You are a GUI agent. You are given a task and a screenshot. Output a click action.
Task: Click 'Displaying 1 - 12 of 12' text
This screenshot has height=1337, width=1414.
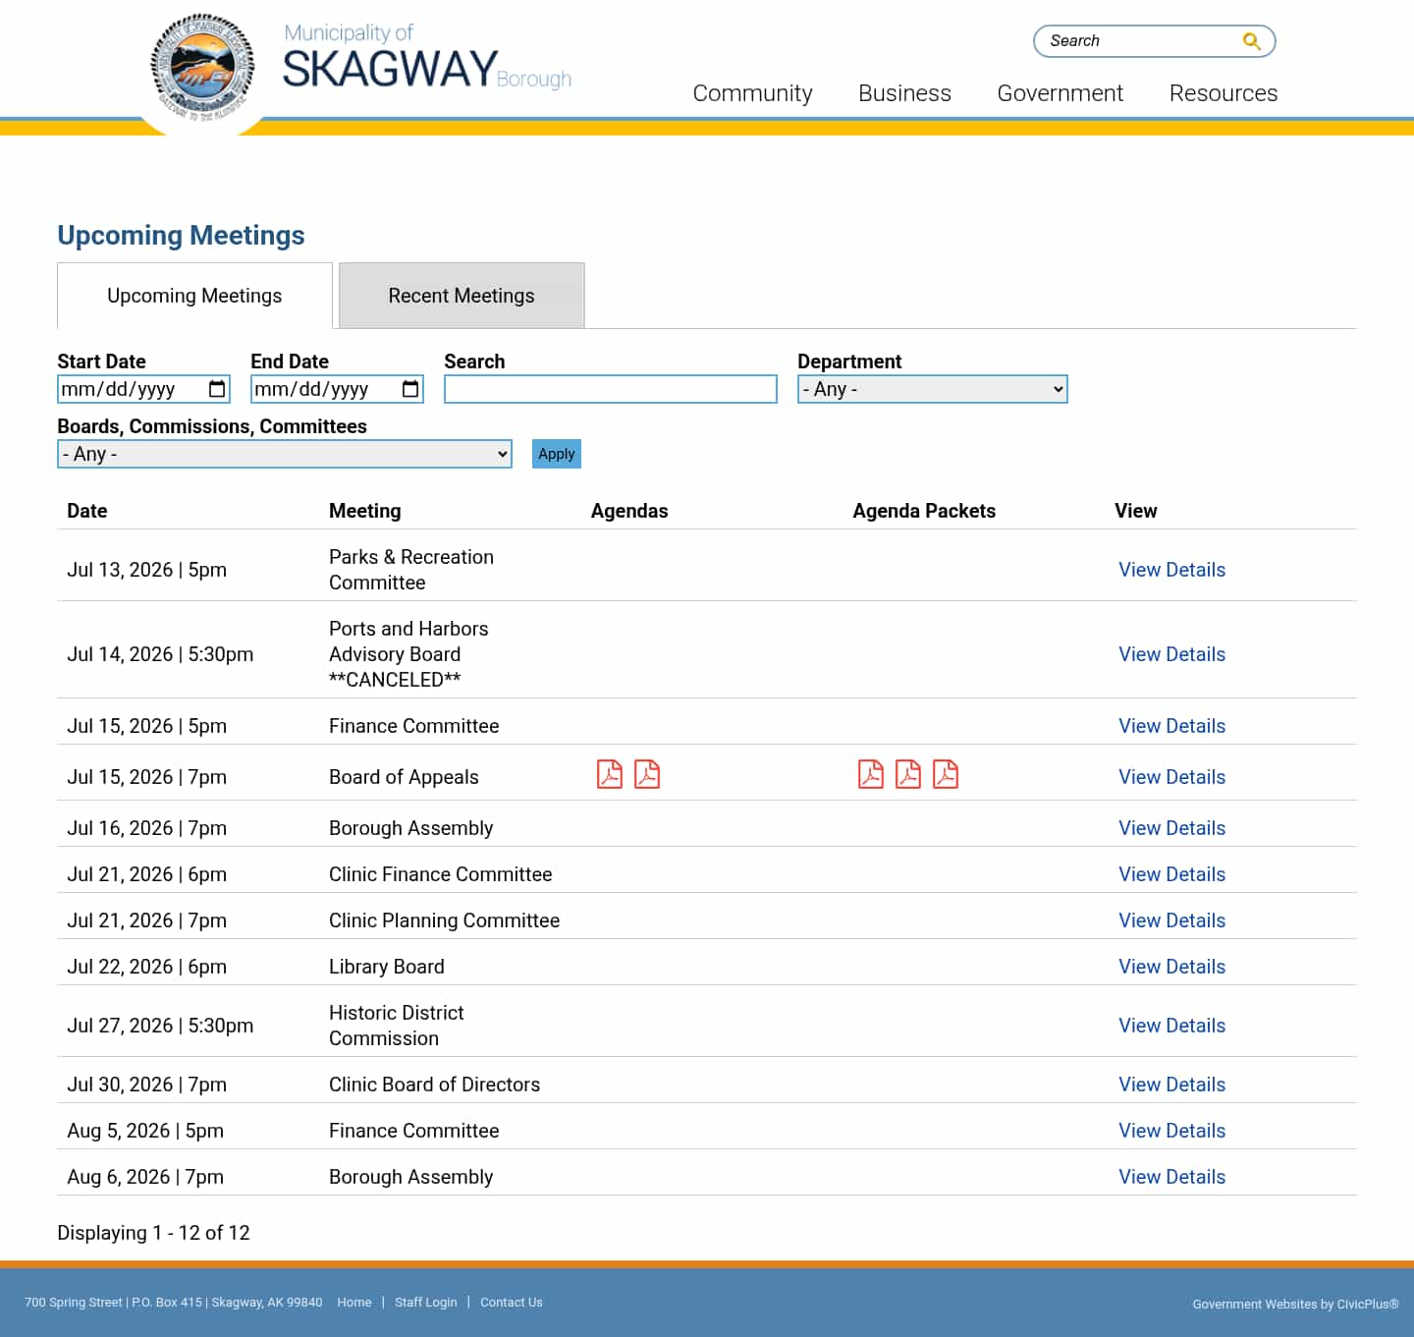pos(153,1233)
